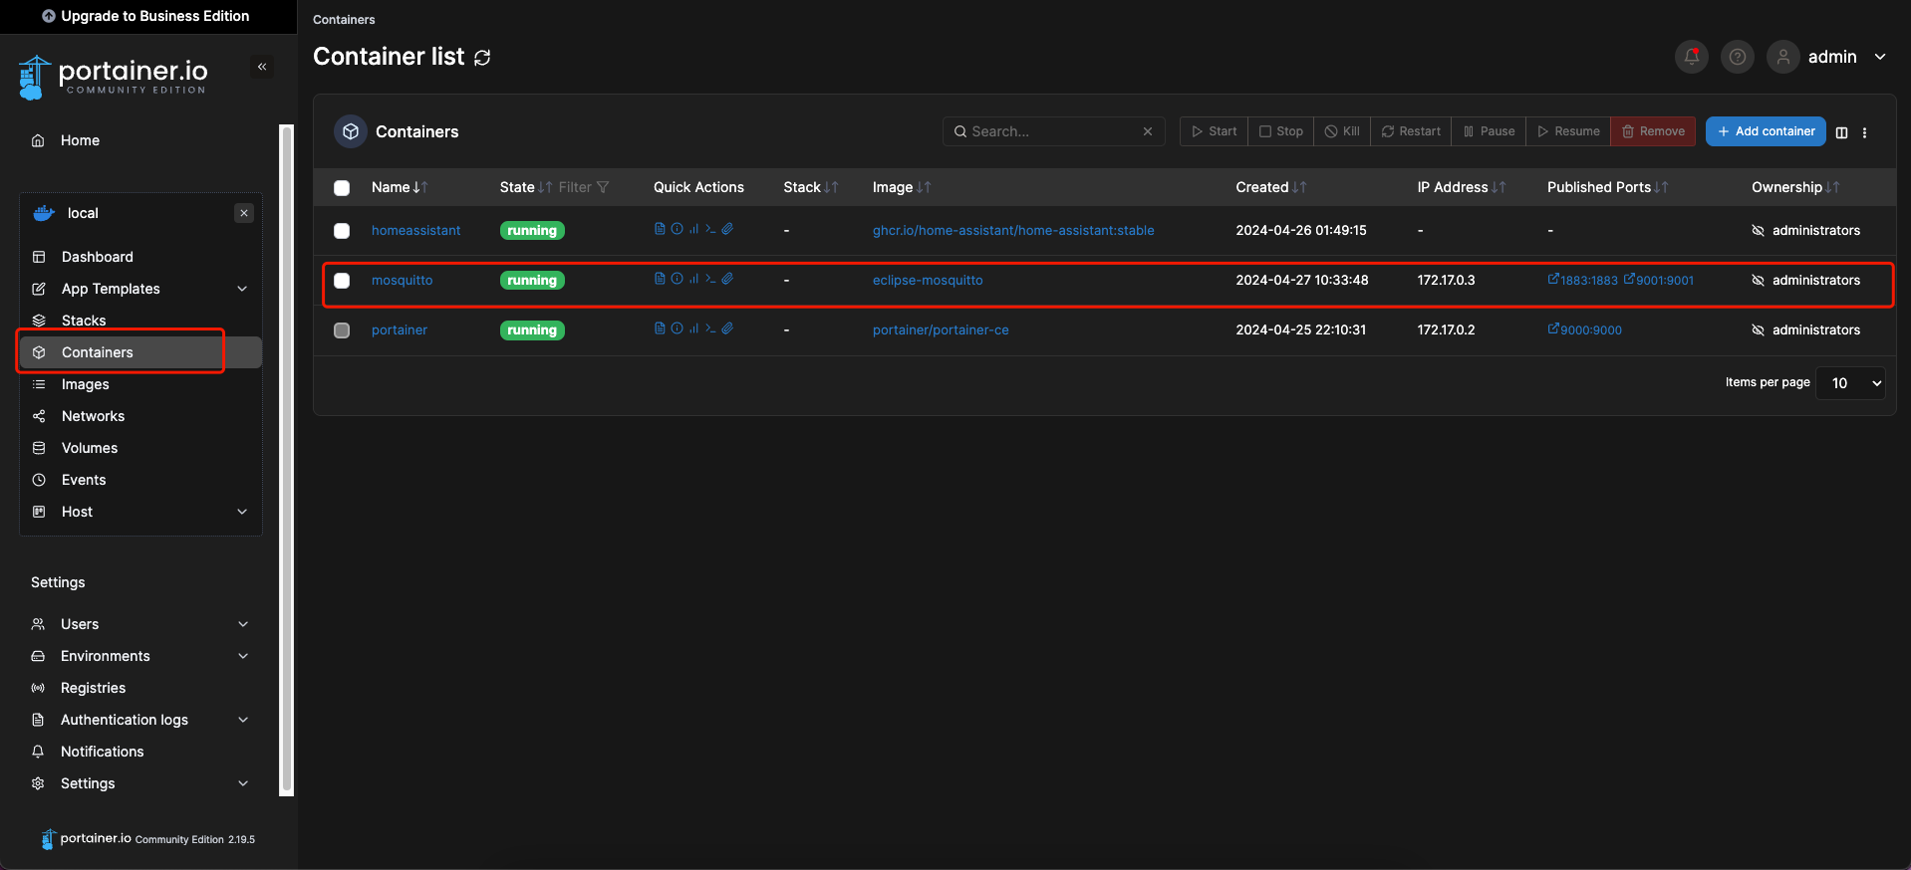The image size is (1911, 870).
Task: Go to Home in sidebar
Action: (x=80, y=140)
